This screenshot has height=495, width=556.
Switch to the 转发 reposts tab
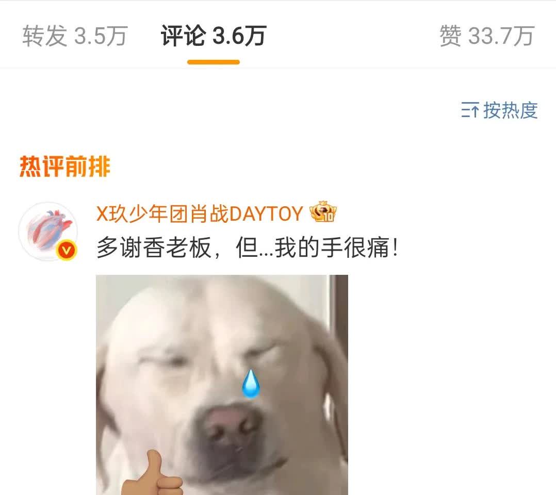click(x=75, y=36)
